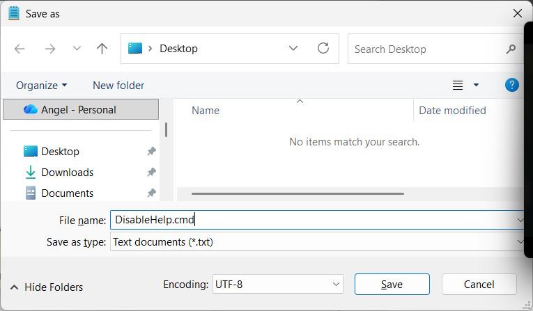
Task: Click the horizontal scrollbar in file list
Action: click(x=298, y=193)
